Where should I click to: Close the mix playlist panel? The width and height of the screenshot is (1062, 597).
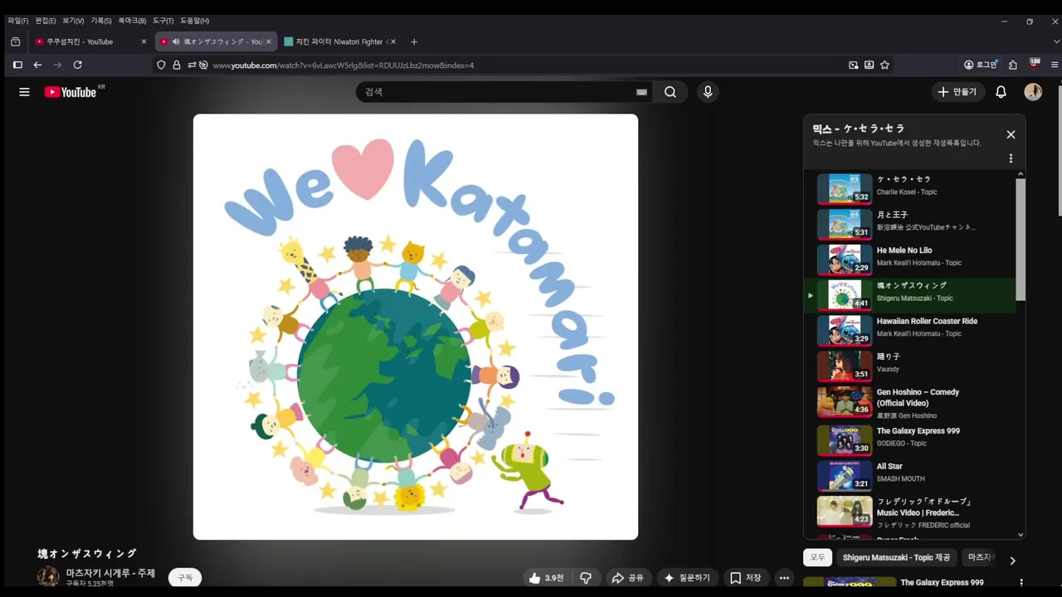(x=1011, y=134)
